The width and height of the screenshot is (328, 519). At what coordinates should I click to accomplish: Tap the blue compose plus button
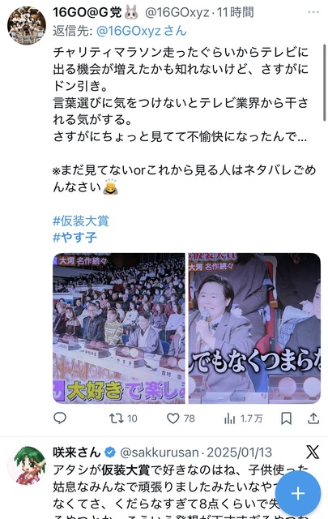(x=297, y=494)
